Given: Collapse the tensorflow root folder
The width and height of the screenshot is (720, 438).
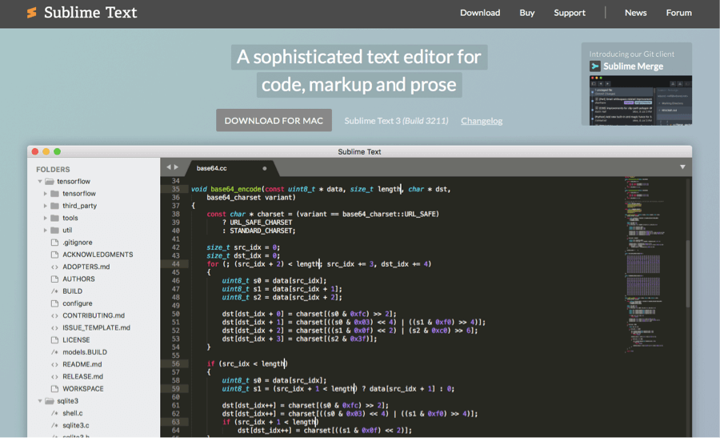Looking at the screenshot, I should coord(40,182).
